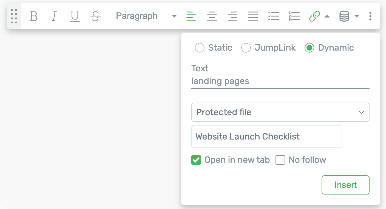Image resolution: width=386 pixels, height=209 pixels.
Task: Create a bulleted list
Action: 274,16
